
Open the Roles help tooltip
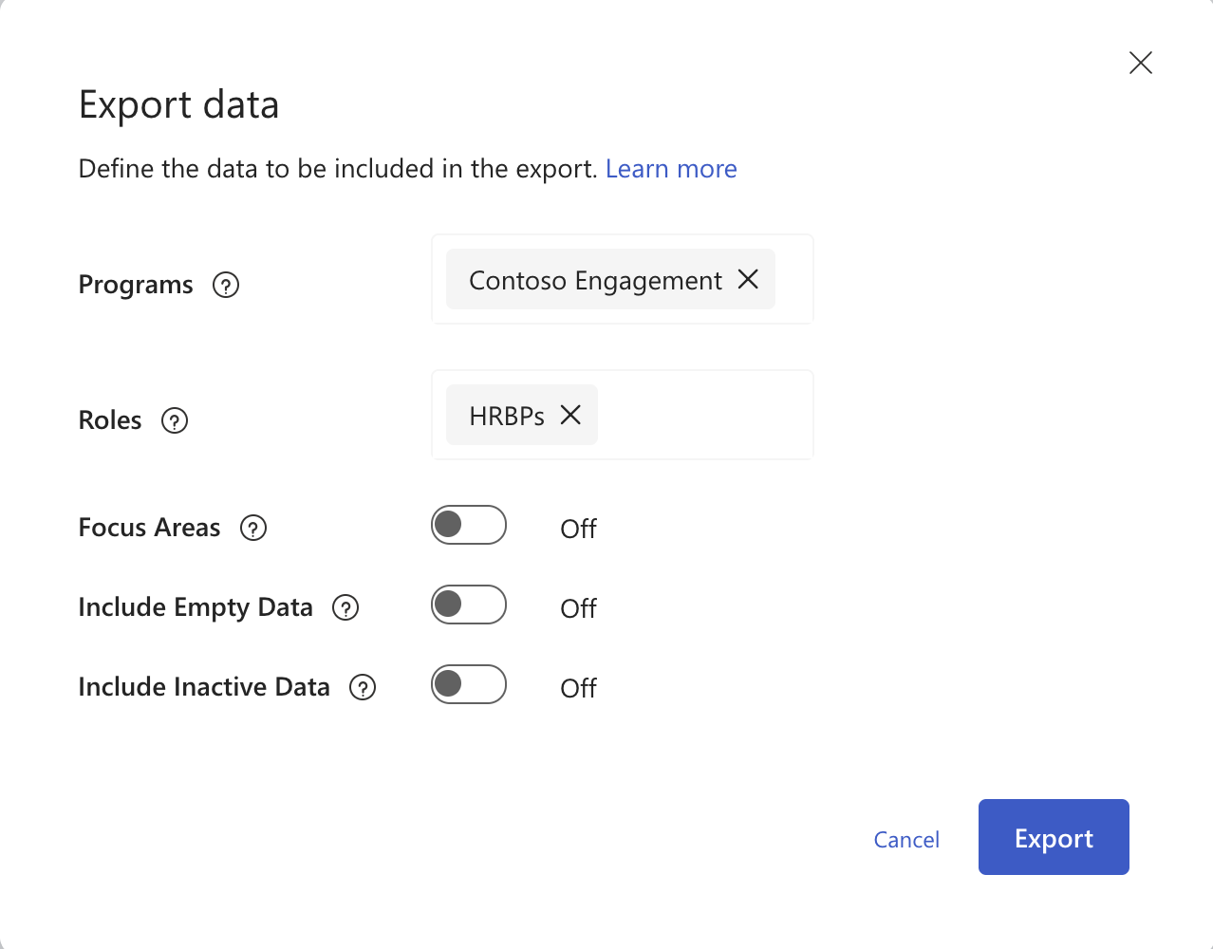174,420
